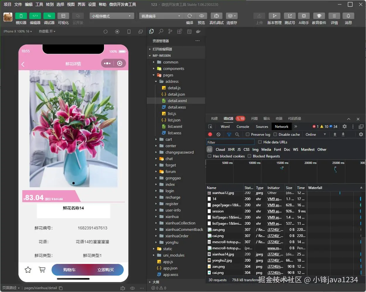This screenshot has height=292, width=366.
Task: Expand the 大纲 outline section
Action: pos(156,282)
